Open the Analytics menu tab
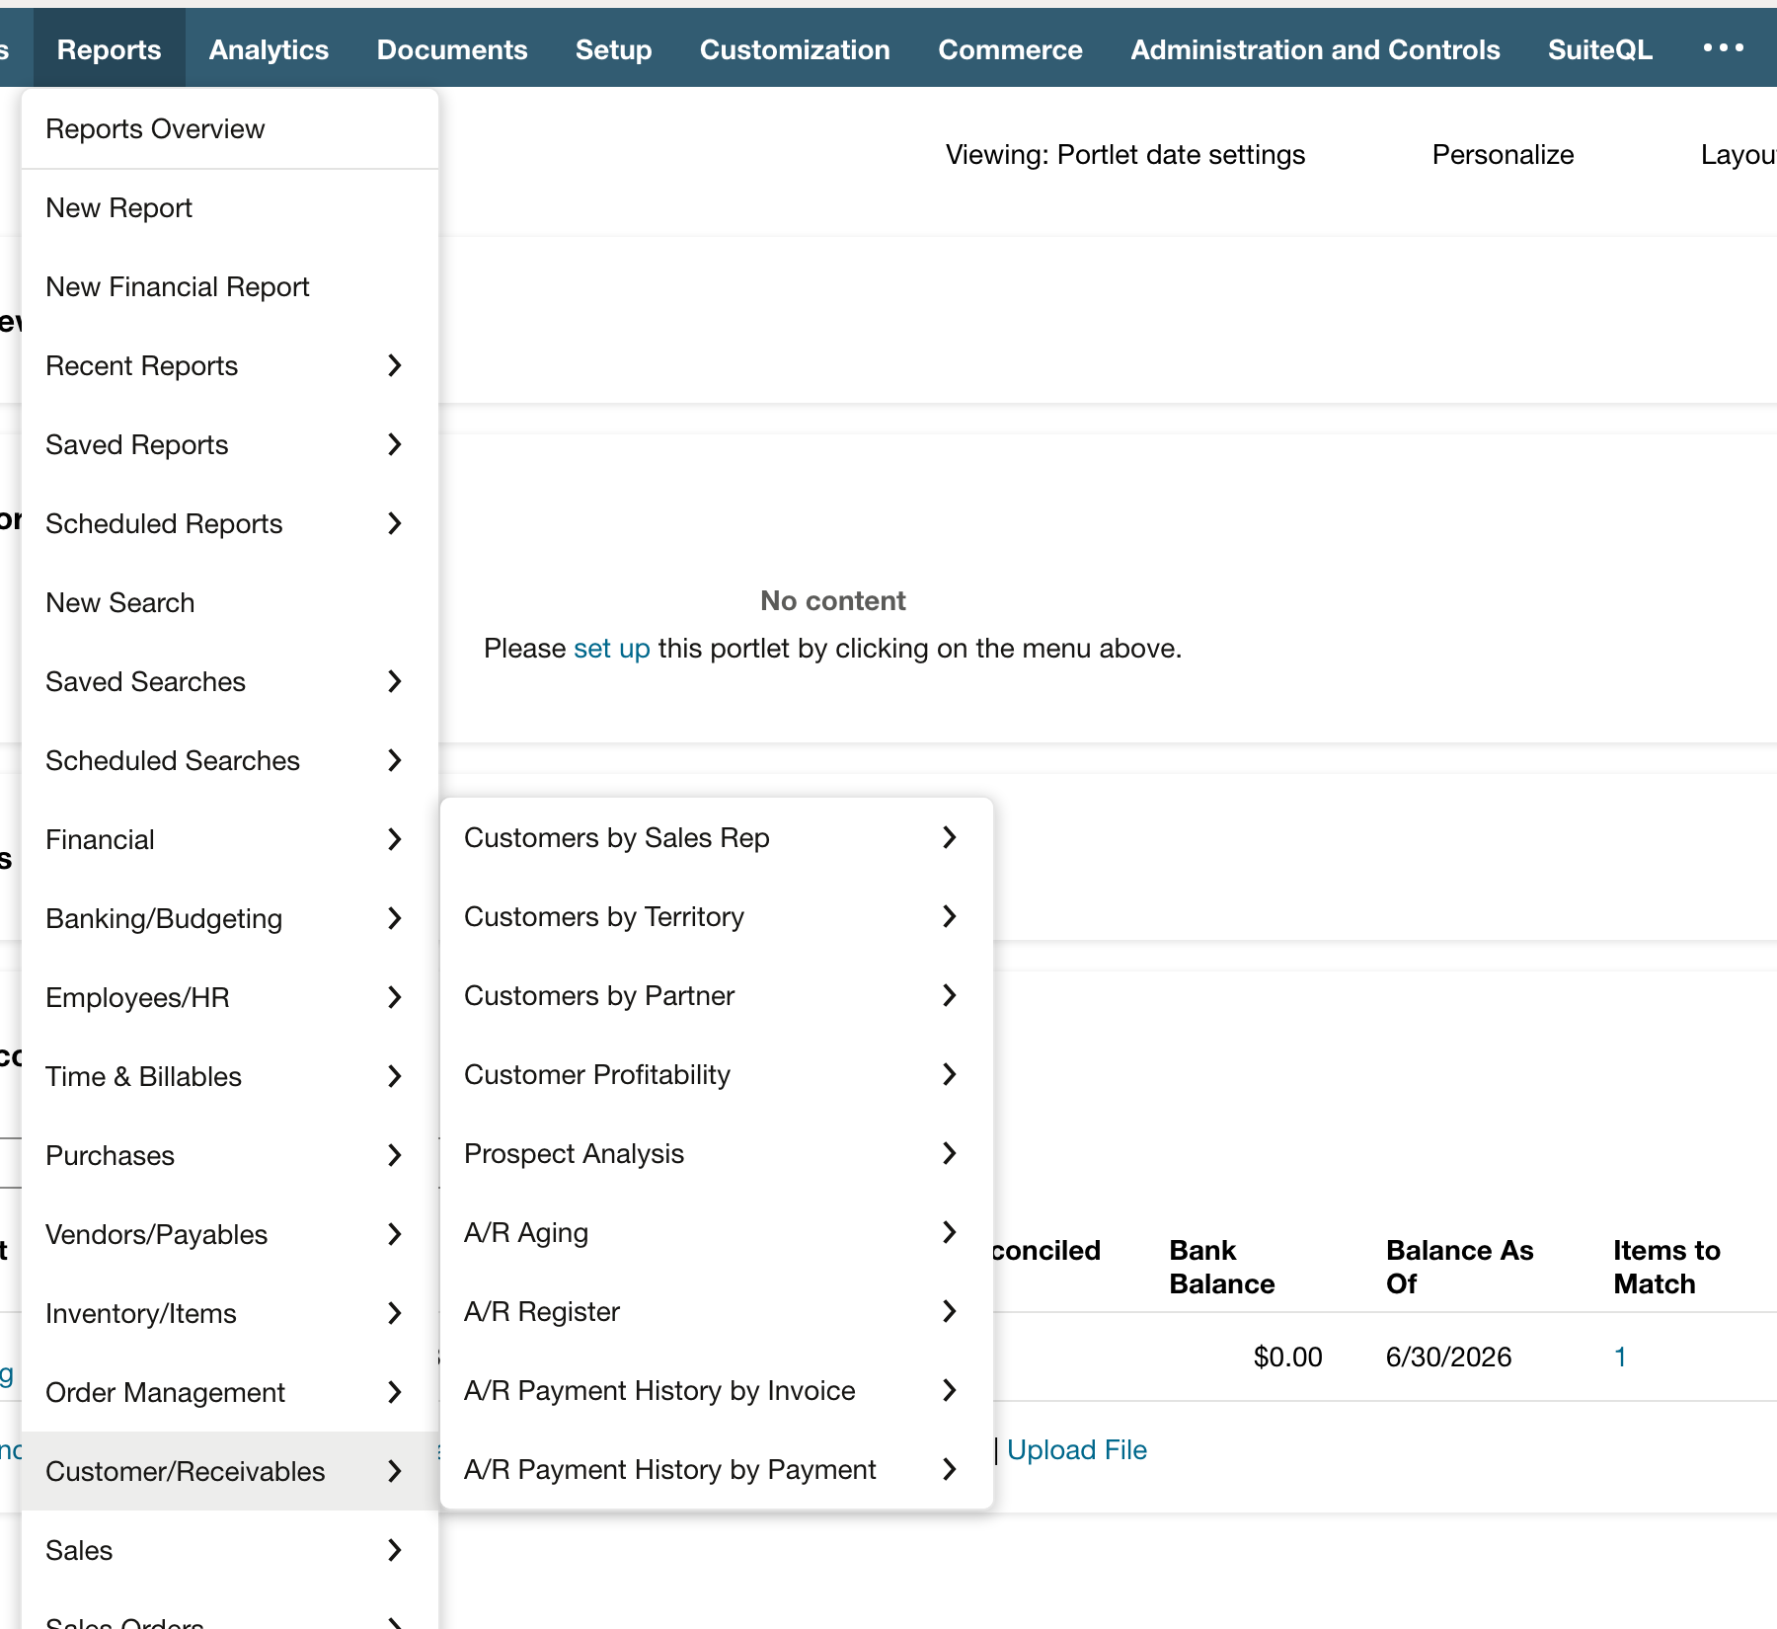Screen dimensions: 1777x1629 269,49
